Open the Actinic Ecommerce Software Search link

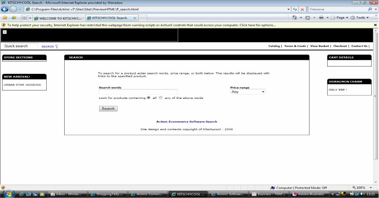[x=187, y=122]
